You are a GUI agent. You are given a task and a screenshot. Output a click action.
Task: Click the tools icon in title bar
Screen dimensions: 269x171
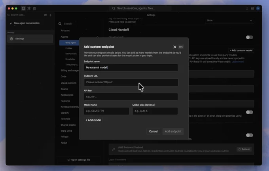29,8
